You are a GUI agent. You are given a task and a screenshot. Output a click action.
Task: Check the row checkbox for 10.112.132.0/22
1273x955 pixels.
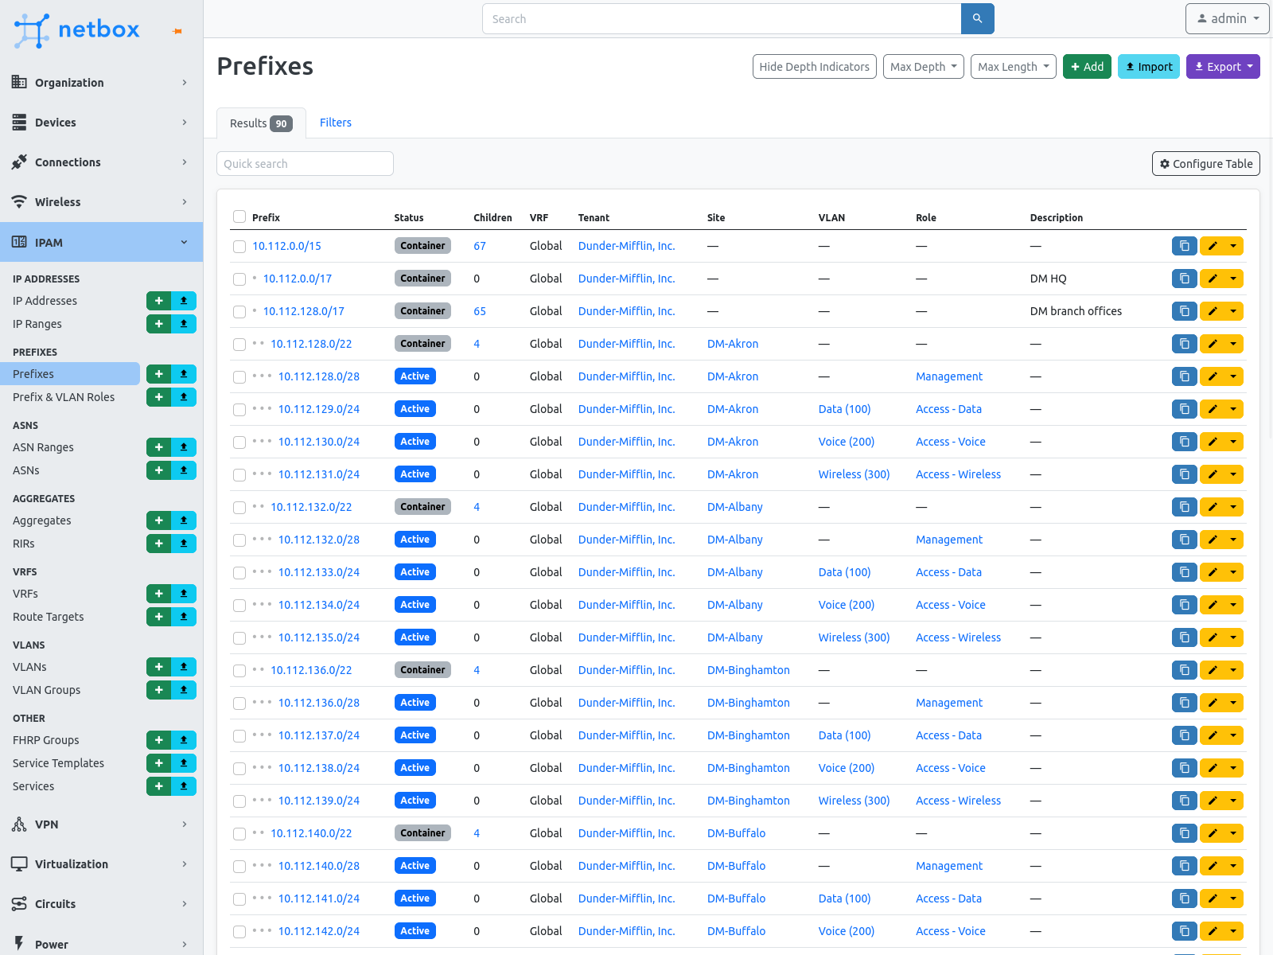click(239, 508)
